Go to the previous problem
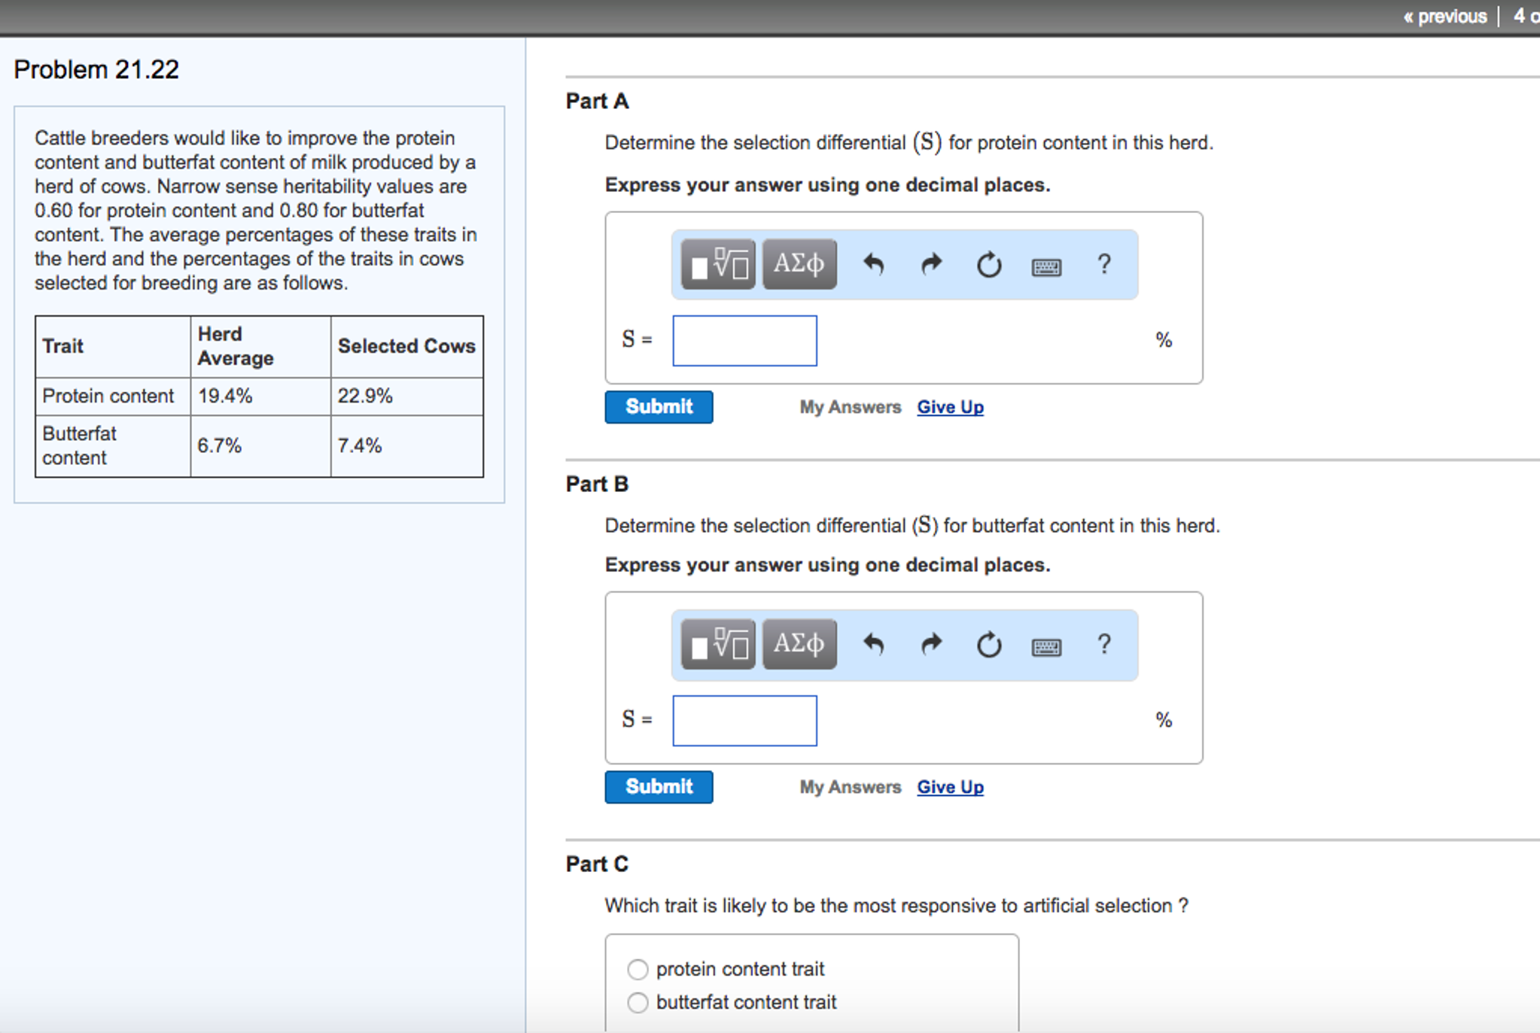 1445,16
